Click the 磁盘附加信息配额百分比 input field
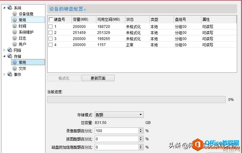The height and width of the screenshot is (153, 242). click(x=117, y=147)
